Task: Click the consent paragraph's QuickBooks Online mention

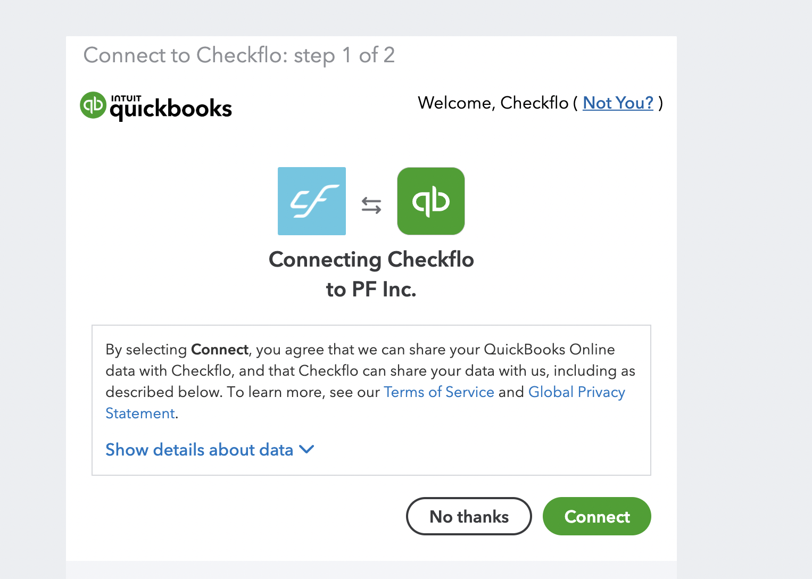Action: pyautogui.click(x=549, y=350)
